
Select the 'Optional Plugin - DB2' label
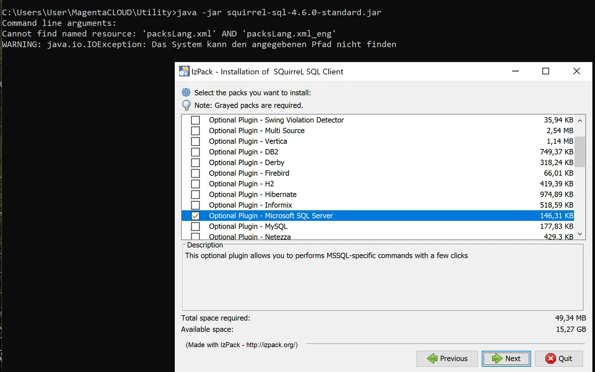tap(244, 152)
